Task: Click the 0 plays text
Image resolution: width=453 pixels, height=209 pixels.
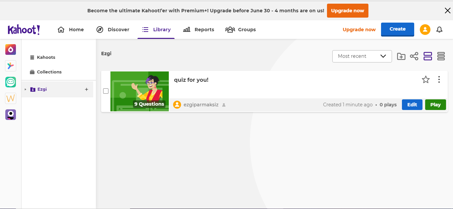Action: click(x=388, y=105)
